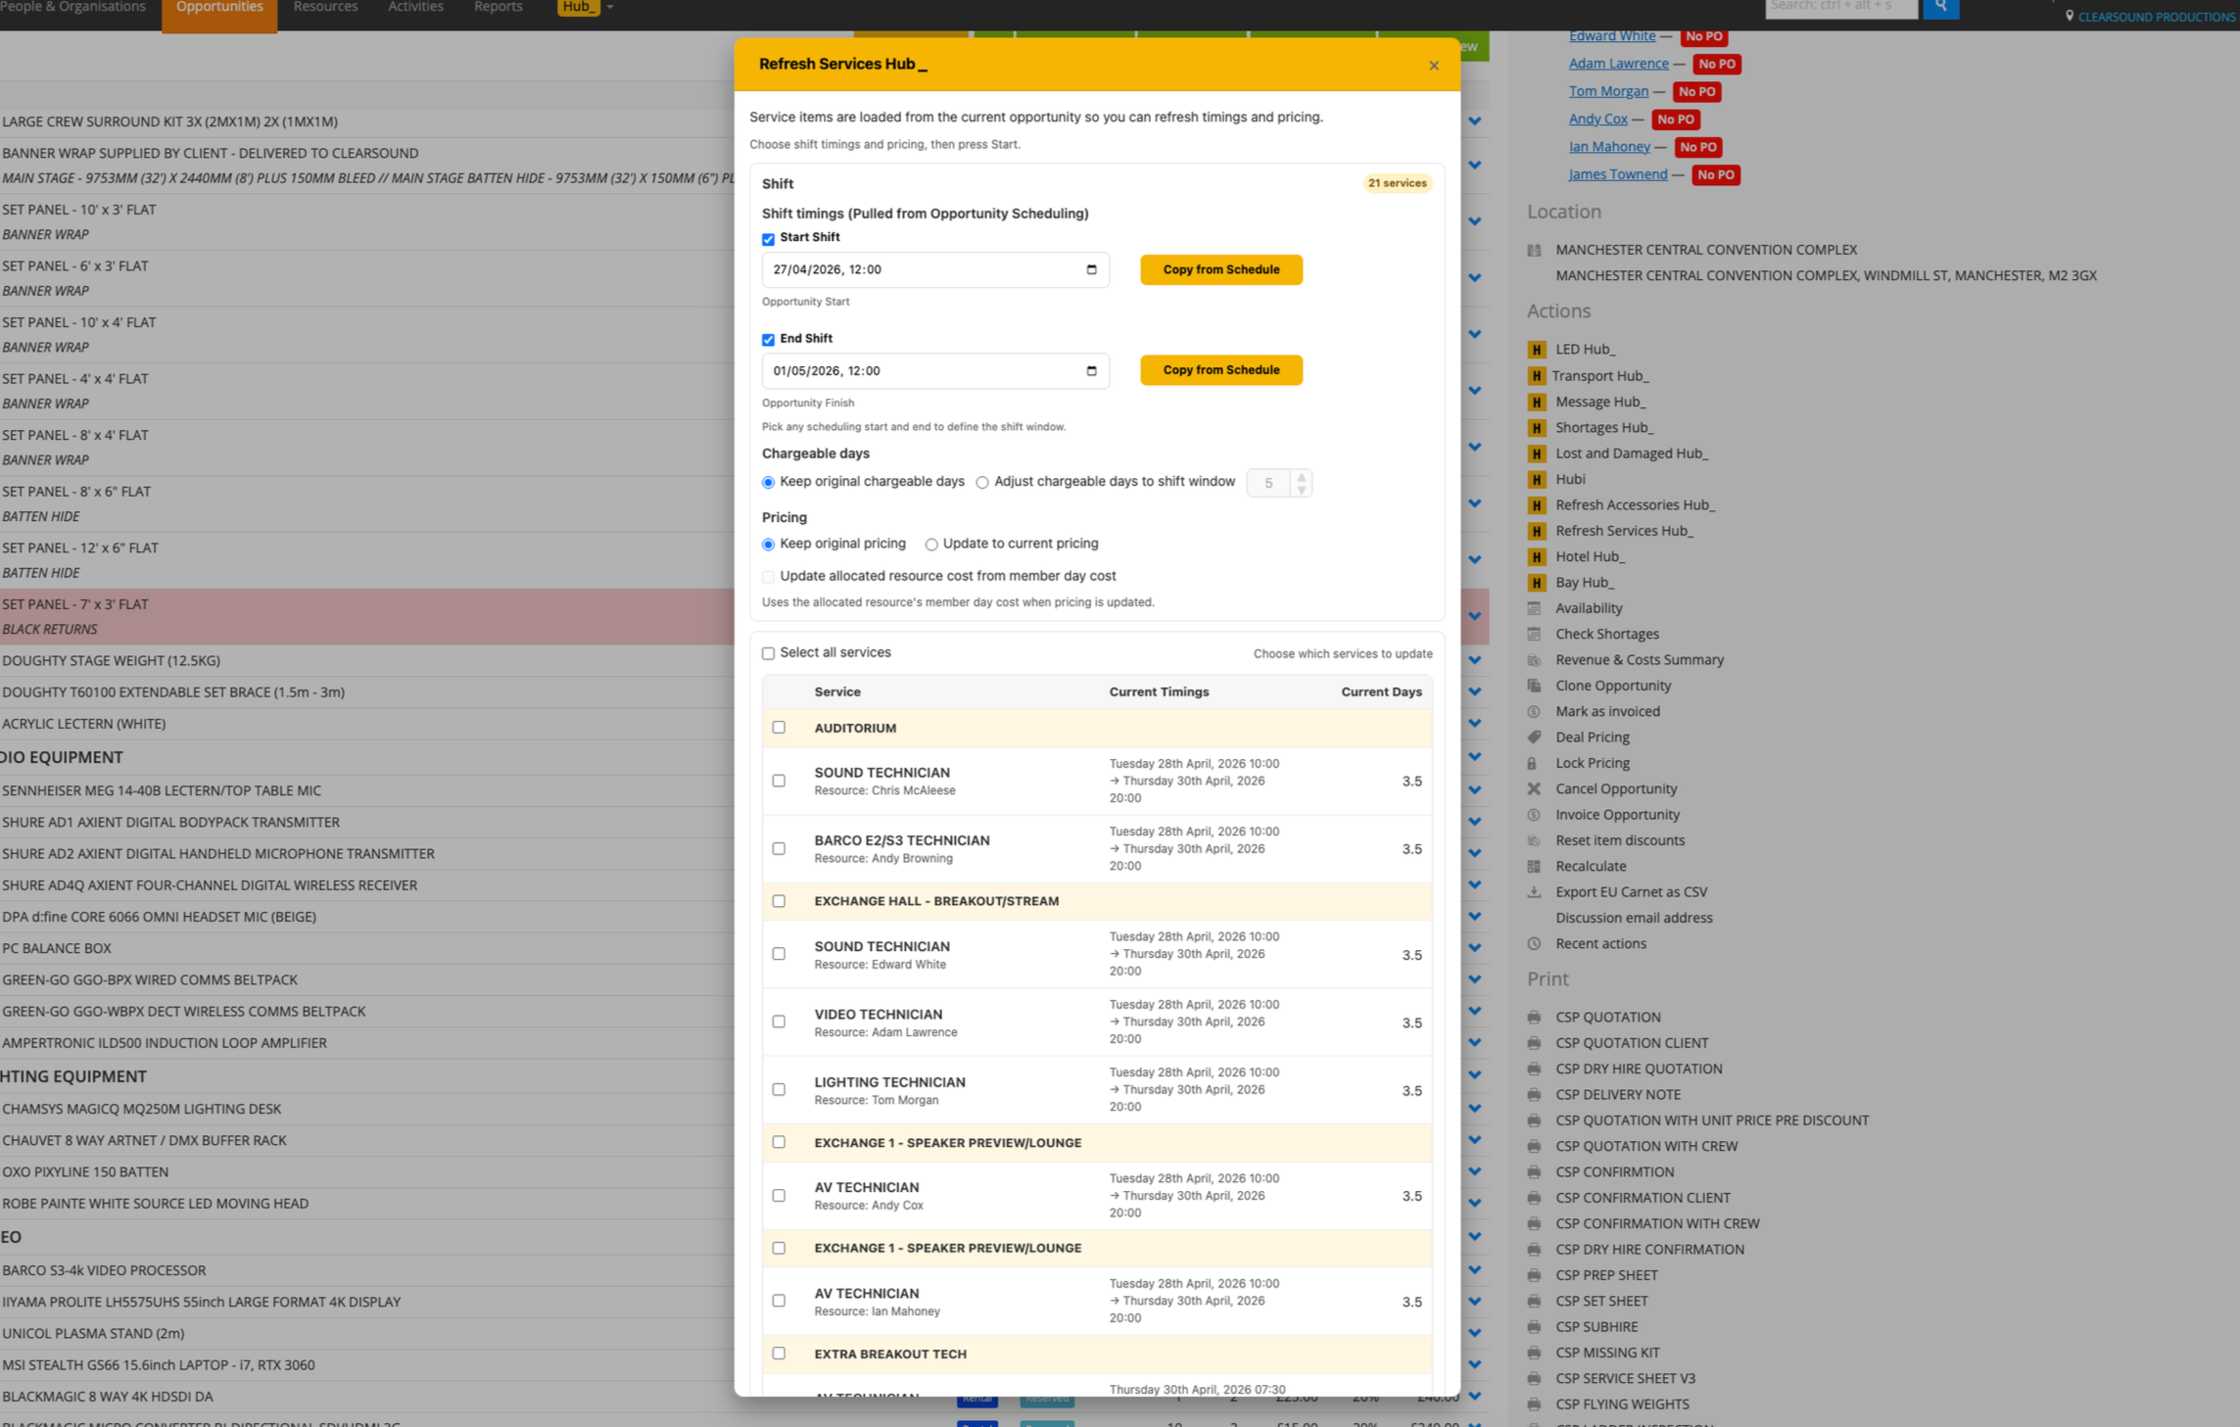This screenshot has height=1427, width=2240.
Task: Check the SOUND TECHNICIAN Chris McAleese service checkbox
Action: 779,781
